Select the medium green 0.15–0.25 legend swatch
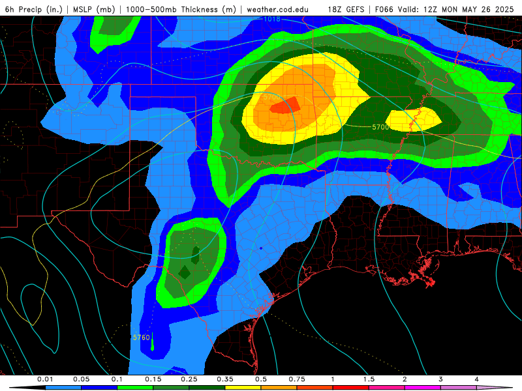Image resolution: width=522 pixels, height=391 pixels. coord(171,387)
